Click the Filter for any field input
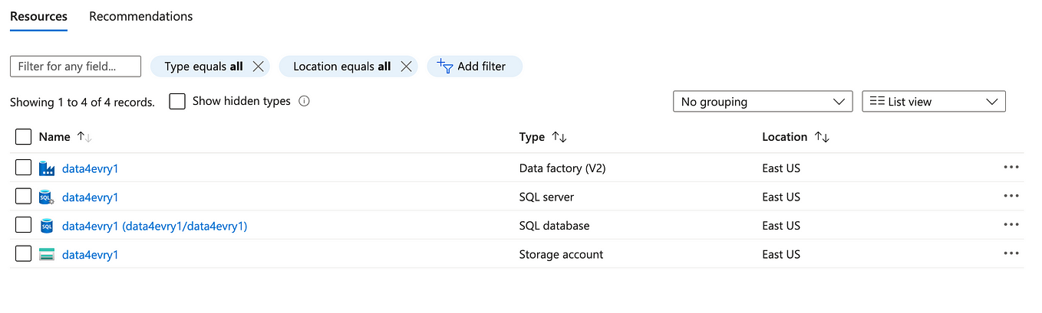Screen dimensions: 1042x313 [x=75, y=67]
